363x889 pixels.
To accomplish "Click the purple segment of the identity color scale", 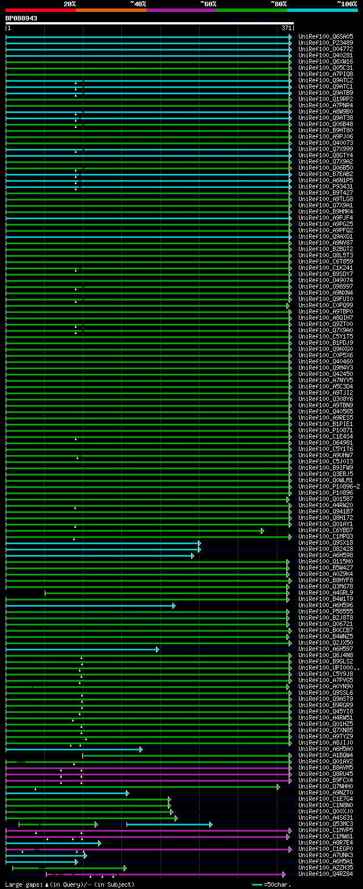I will pos(181,10).
